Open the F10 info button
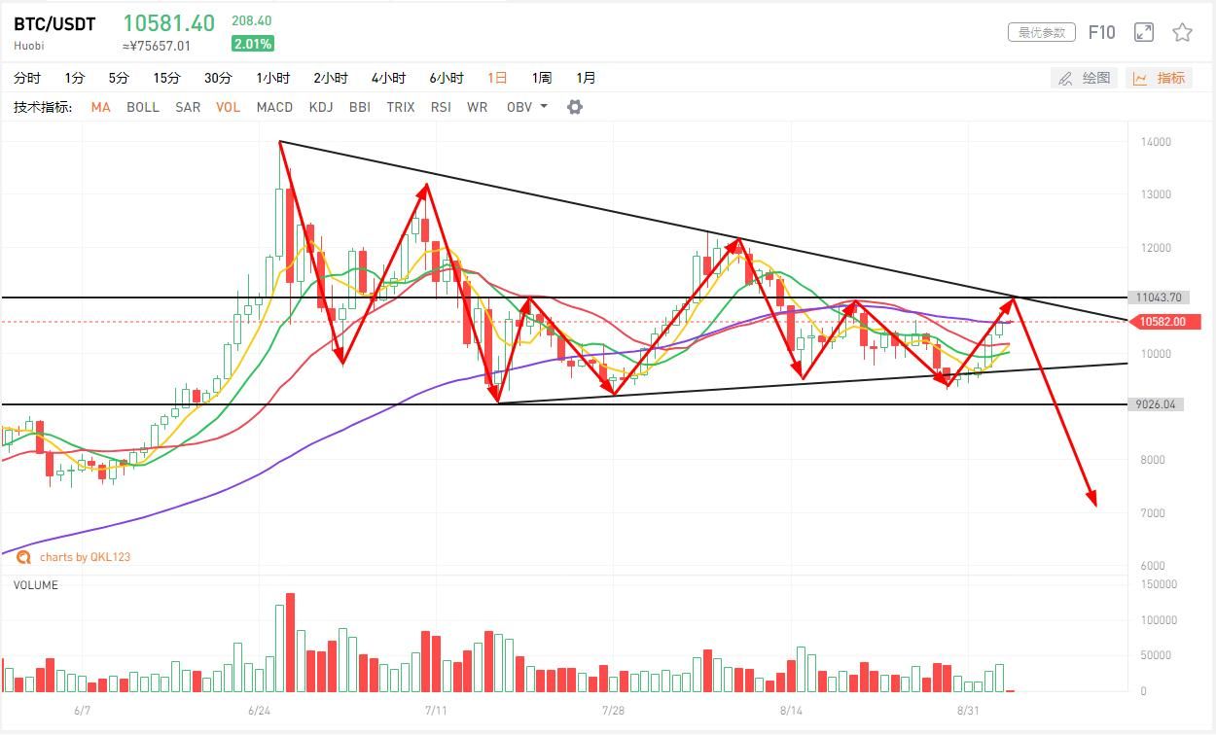1216x735 pixels. click(1101, 32)
